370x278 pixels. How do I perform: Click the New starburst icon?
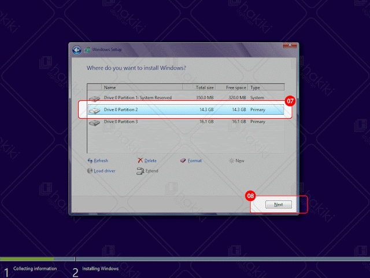click(231, 161)
